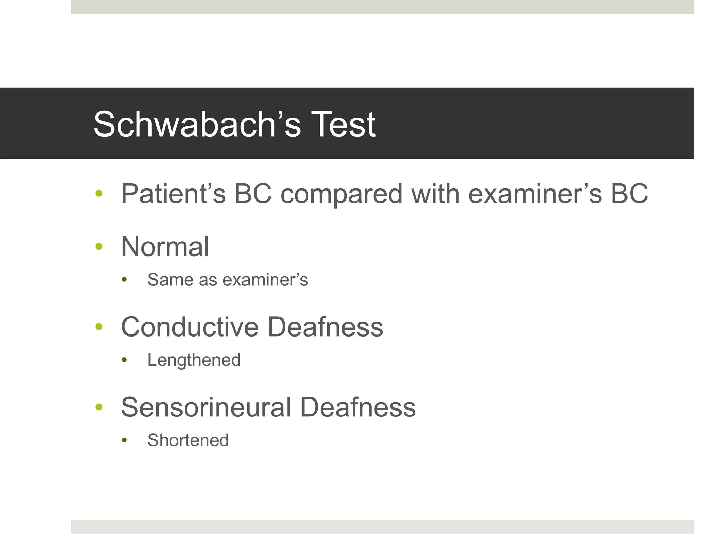Select the "Patient's BC compared with examiner's BC" line
Image resolution: width=712 pixels, height=534 pixels.
(384, 194)
